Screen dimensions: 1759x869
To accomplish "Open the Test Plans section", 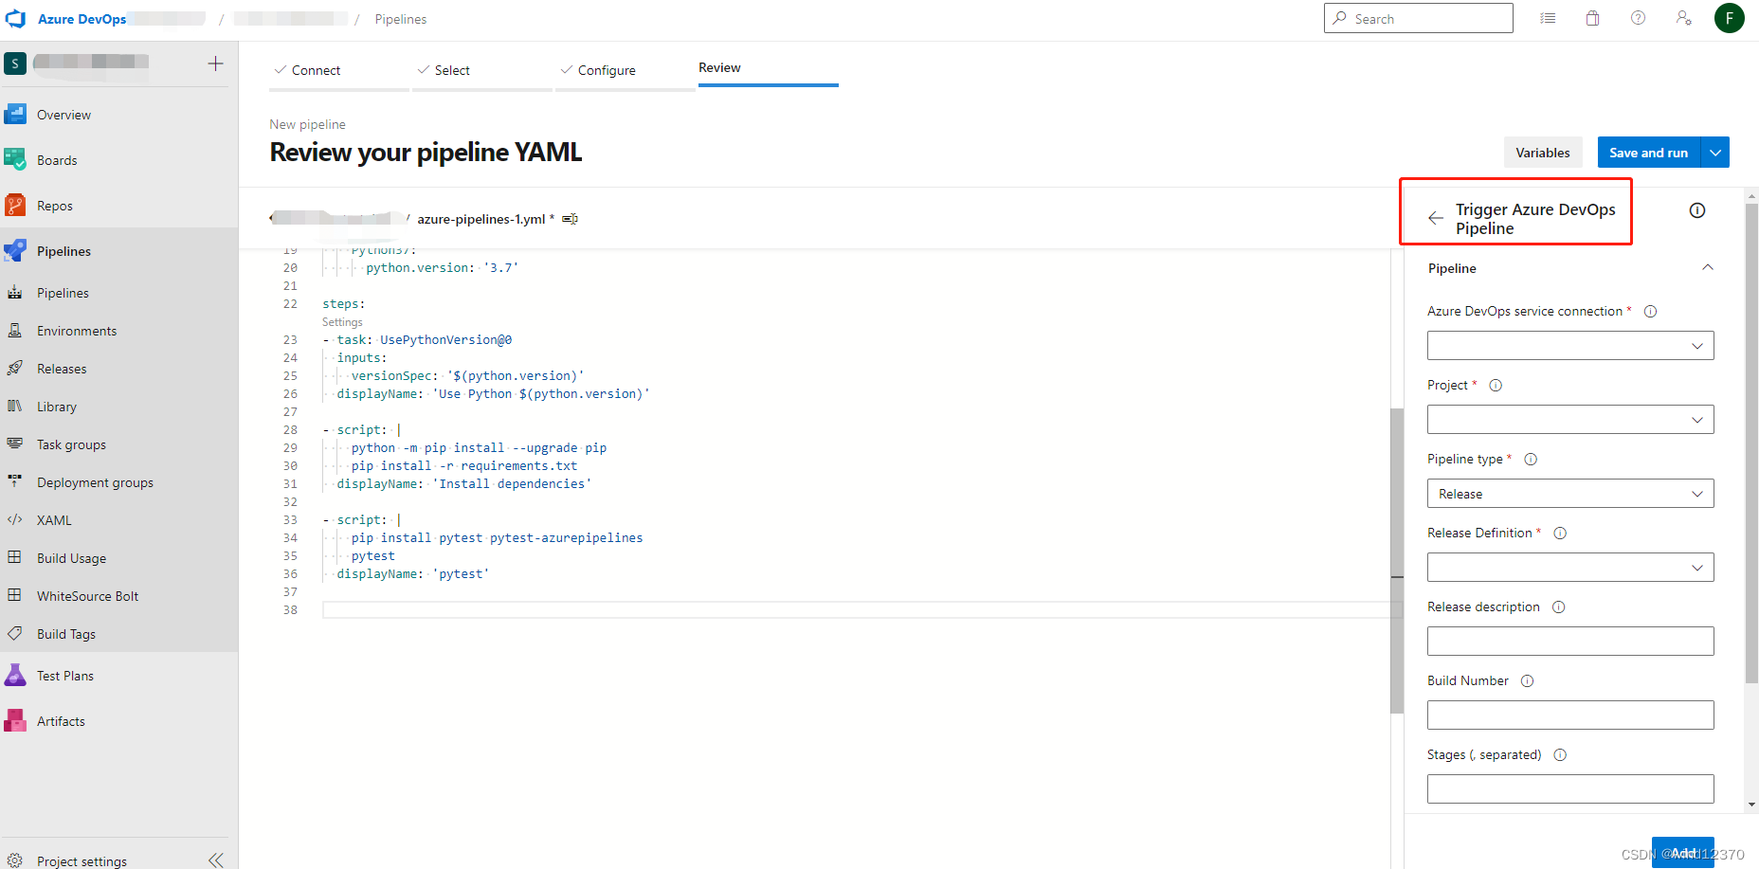I will pos(64,675).
